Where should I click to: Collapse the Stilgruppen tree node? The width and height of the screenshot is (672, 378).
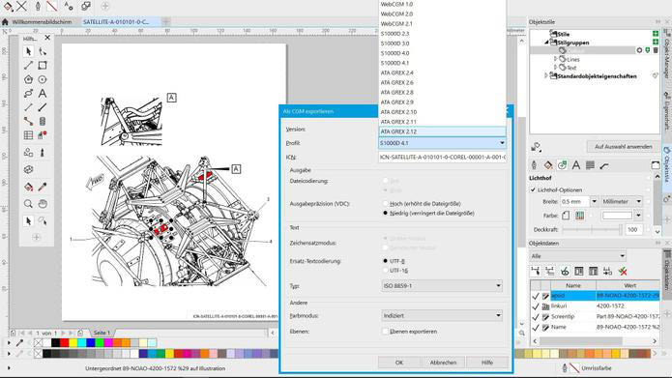[546, 43]
